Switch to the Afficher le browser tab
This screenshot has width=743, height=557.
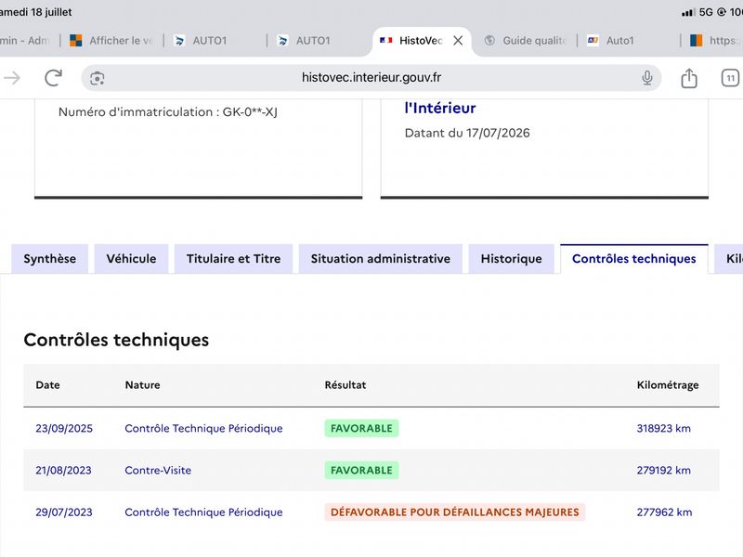(111, 41)
